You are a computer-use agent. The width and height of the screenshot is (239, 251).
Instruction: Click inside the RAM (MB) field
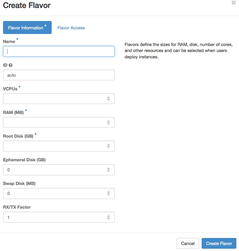(x=53, y=122)
